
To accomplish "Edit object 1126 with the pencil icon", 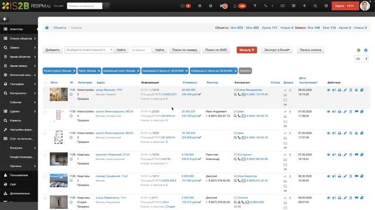I will pyautogui.click(x=345, y=155).
